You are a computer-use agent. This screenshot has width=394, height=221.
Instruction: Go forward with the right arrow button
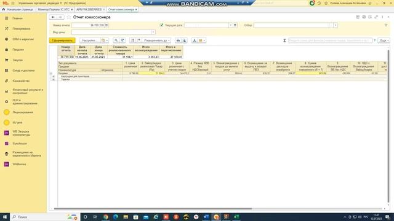60,17
